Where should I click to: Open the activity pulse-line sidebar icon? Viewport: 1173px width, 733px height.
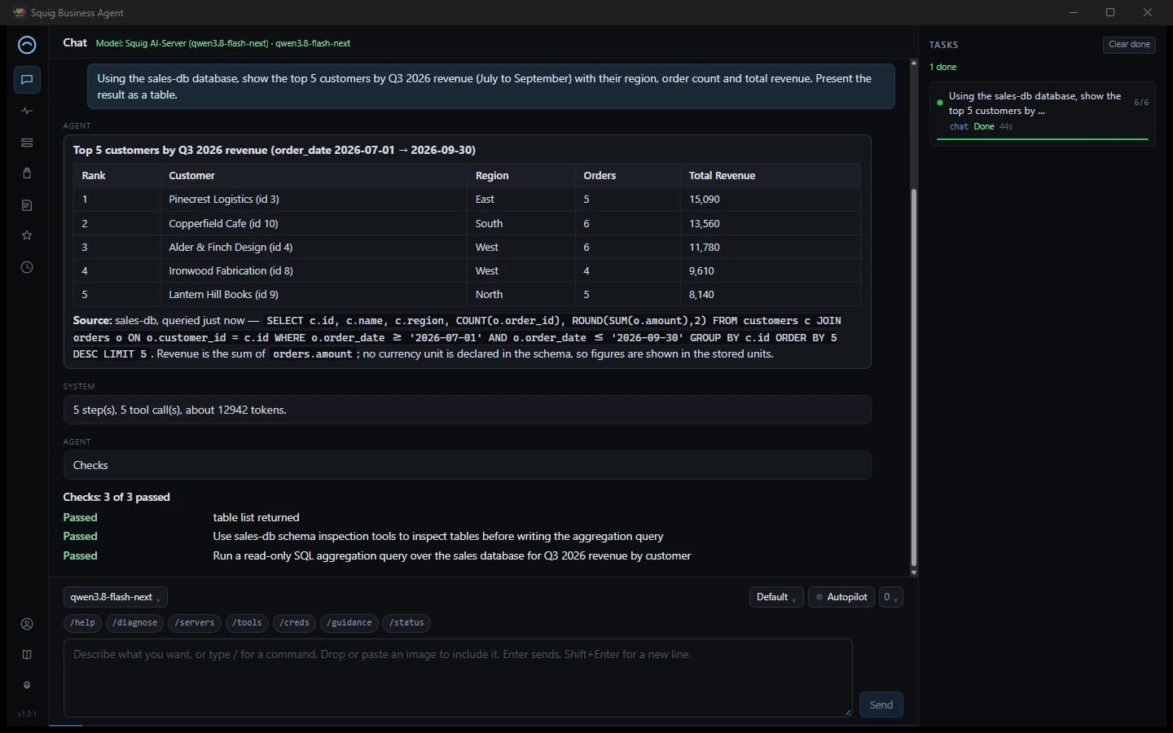click(27, 111)
